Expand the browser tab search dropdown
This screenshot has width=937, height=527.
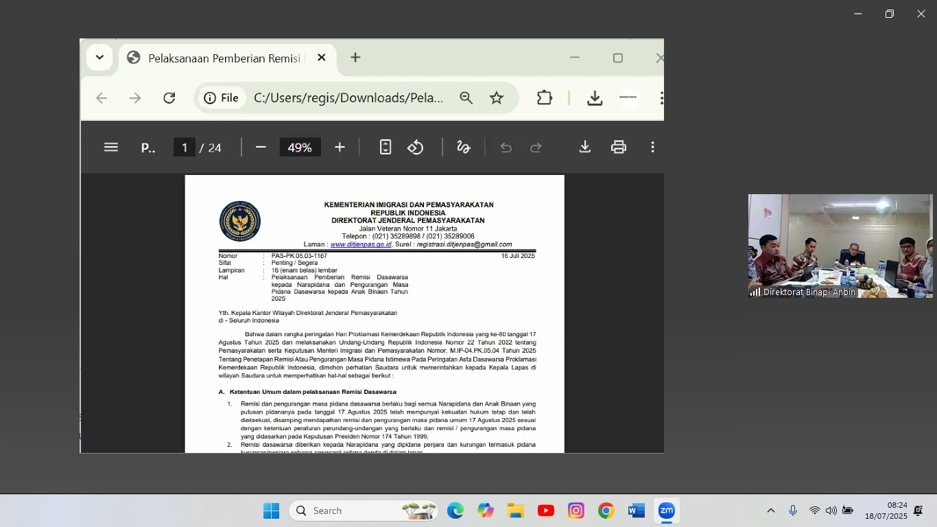click(99, 58)
